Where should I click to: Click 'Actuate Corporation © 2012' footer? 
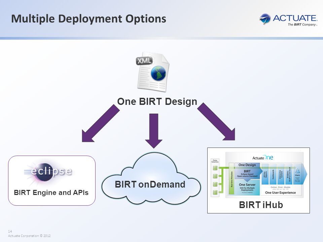[29, 236]
